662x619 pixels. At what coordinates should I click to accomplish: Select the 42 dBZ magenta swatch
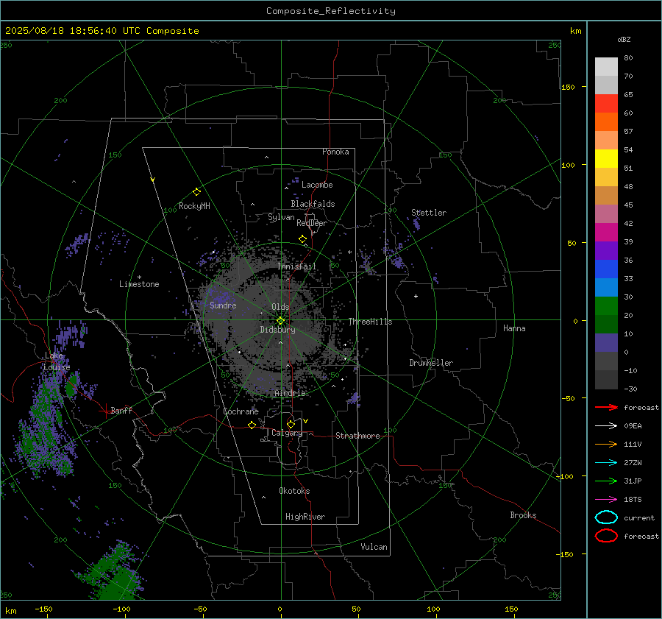(606, 233)
